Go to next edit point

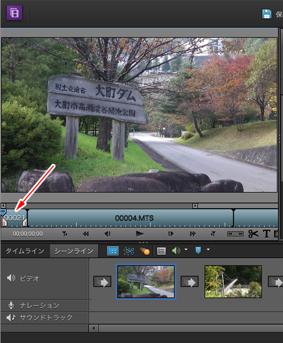(213, 234)
